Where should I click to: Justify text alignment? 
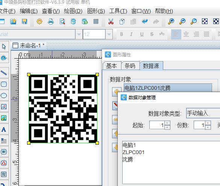[x=206, y=34]
